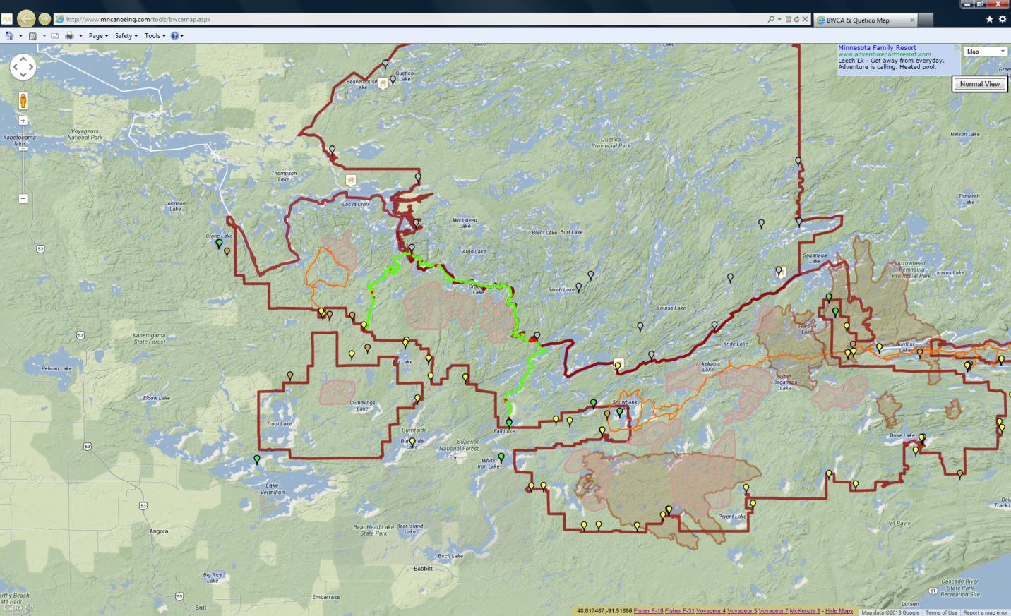
Task: Open the McKenzie 9 map link
Action: click(805, 611)
